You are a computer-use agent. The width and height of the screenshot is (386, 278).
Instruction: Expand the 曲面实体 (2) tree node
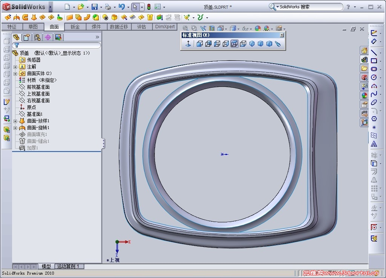[x=15, y=74]
